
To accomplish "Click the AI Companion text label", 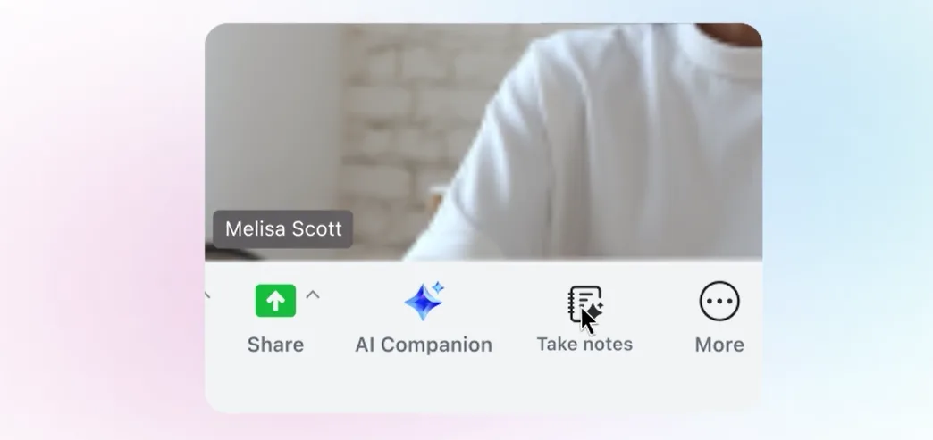I will click(424, 345).
